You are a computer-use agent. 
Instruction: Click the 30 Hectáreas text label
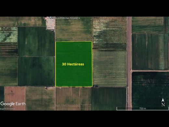(73, 64)
